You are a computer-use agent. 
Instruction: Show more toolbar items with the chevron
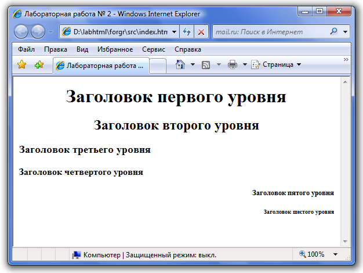(x=346, y=60)
